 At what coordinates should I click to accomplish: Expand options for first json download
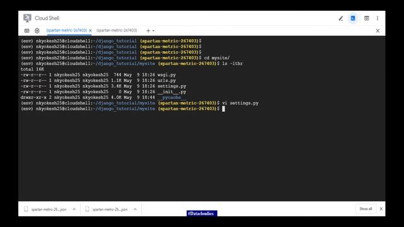pos(74,209)
